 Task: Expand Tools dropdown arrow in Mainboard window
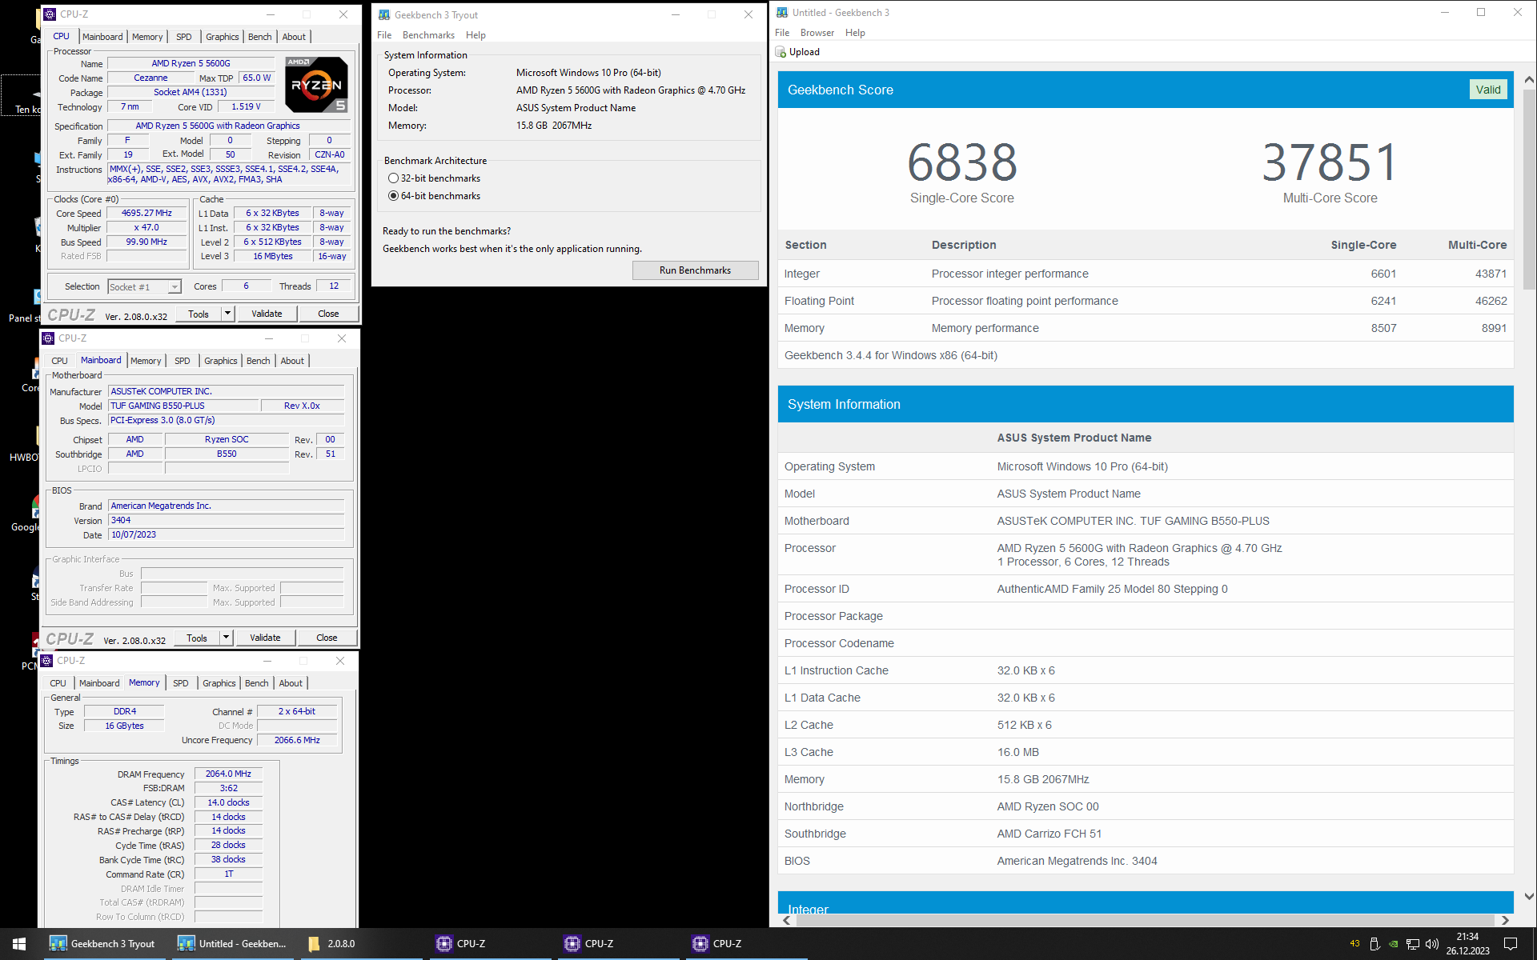click(x=227, y=638)
